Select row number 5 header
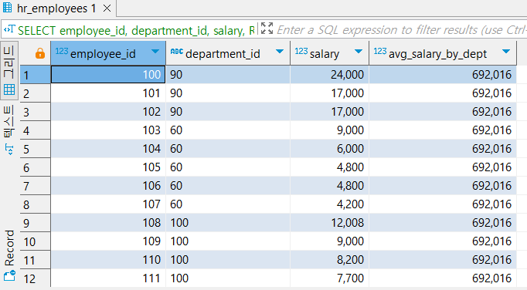Image resolution: width=527 pixels, height=290 pixels. coord(36,149)
